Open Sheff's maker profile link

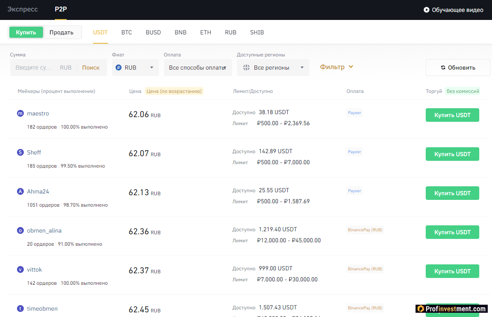click(x=34, y=152)
